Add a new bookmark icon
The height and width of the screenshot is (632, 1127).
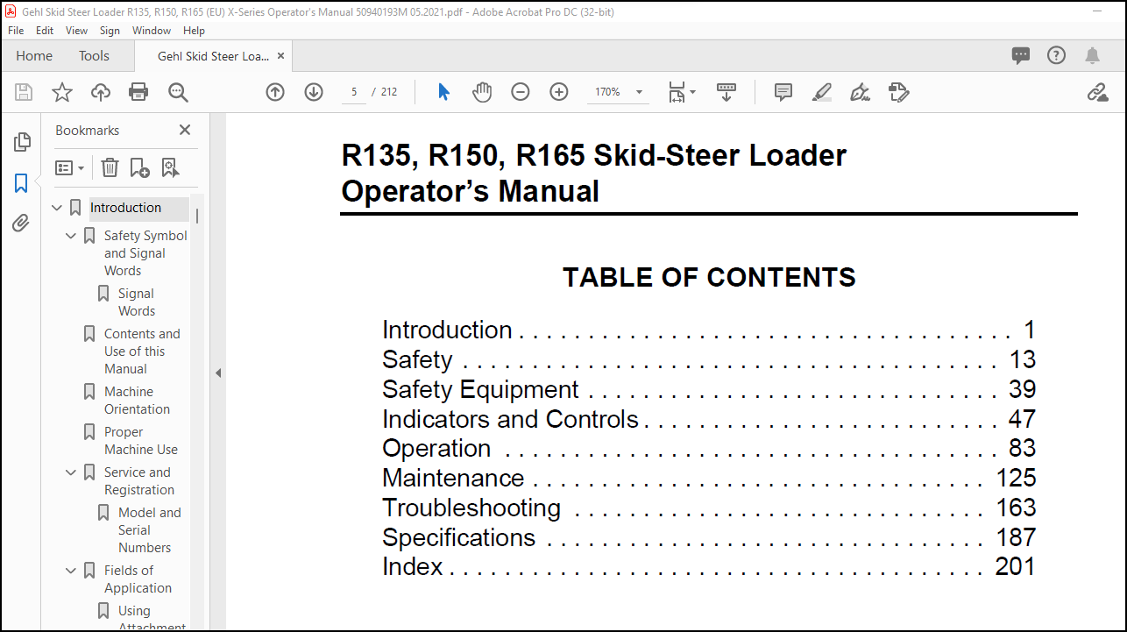tap(139, 167)
